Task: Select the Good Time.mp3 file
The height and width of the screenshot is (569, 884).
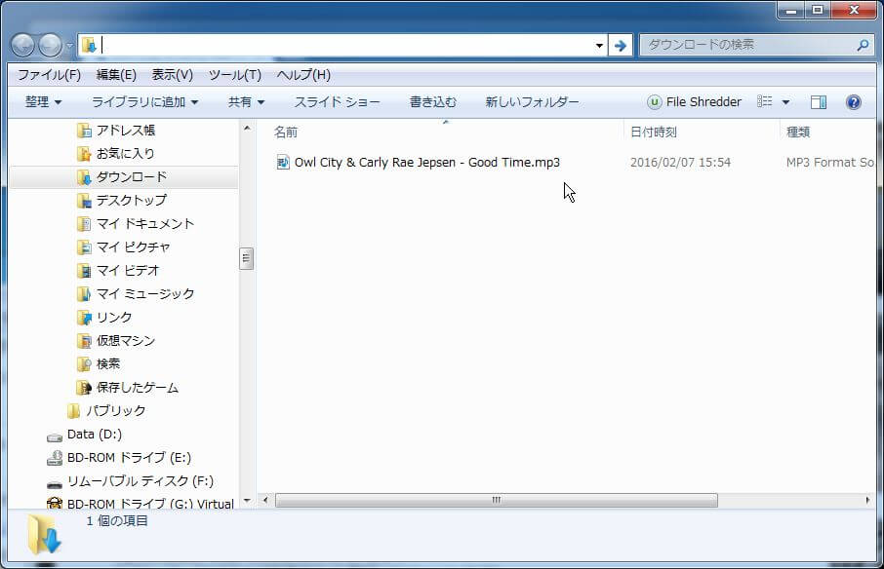Action: pyautogui.click(x=425, y=162)
